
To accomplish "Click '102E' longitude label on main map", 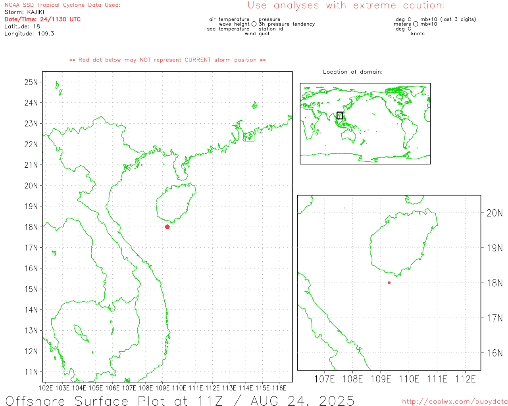I will [46, 388].
